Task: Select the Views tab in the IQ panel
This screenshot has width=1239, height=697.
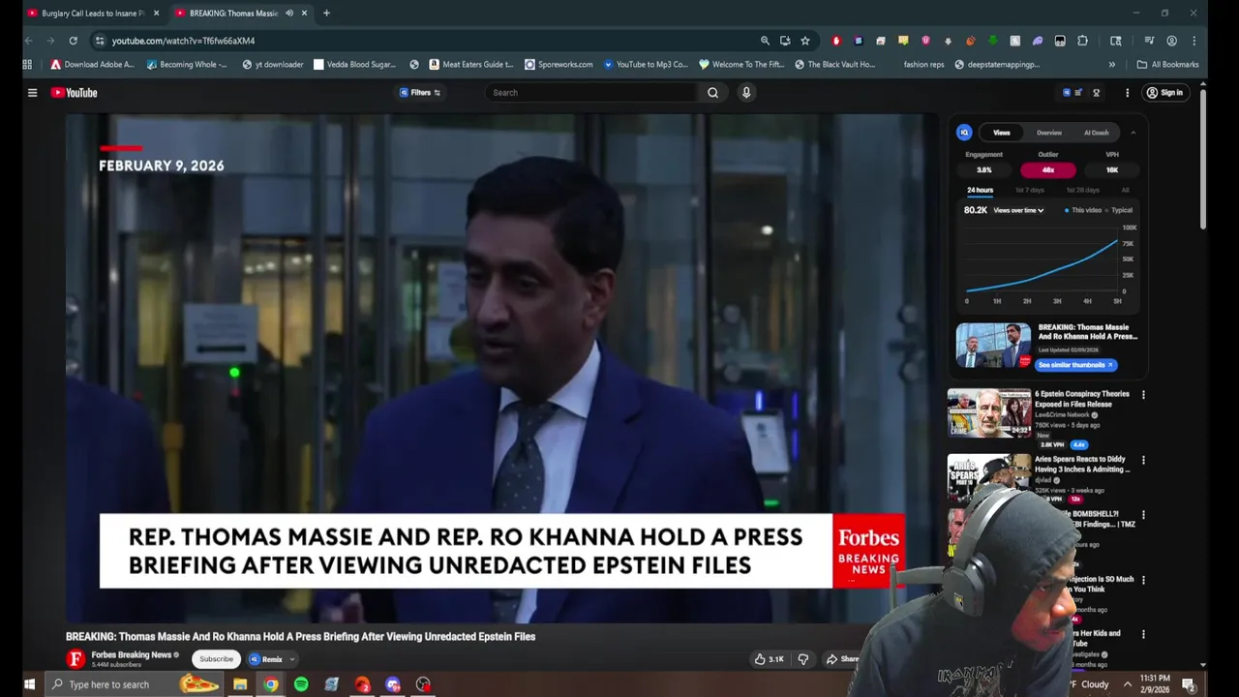Action: pyautogui.click(x=1002, y=133)
